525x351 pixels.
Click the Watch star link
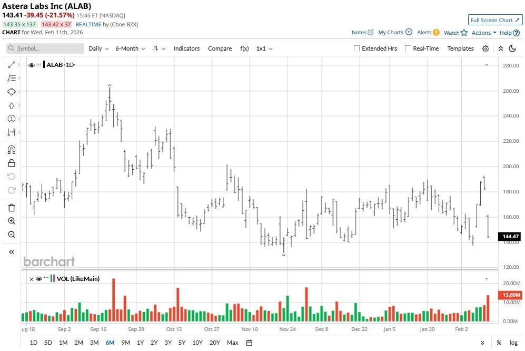455,33
